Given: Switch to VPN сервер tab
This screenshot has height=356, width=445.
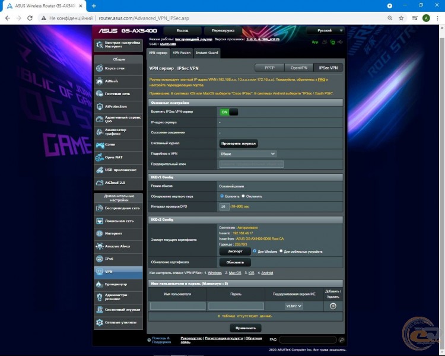Looking at the screenshot, I should click(x=158, y=53).
